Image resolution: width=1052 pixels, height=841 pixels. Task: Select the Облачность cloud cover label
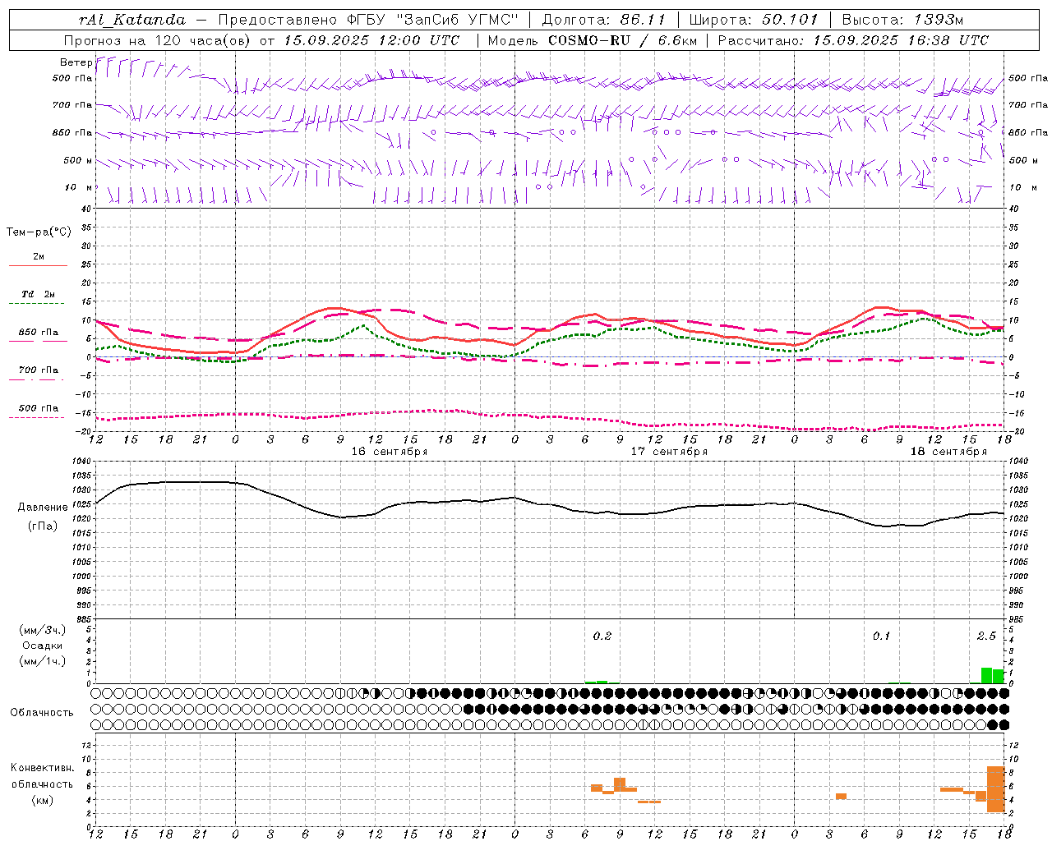coord(41,712)
